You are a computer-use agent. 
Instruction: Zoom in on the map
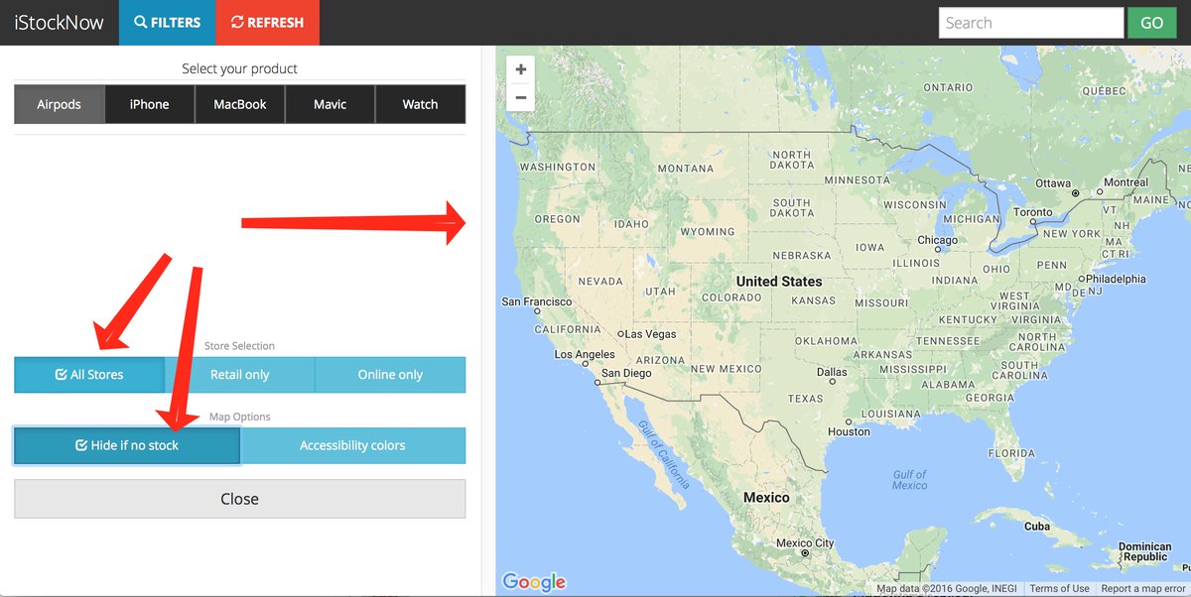tap(521, 69)
